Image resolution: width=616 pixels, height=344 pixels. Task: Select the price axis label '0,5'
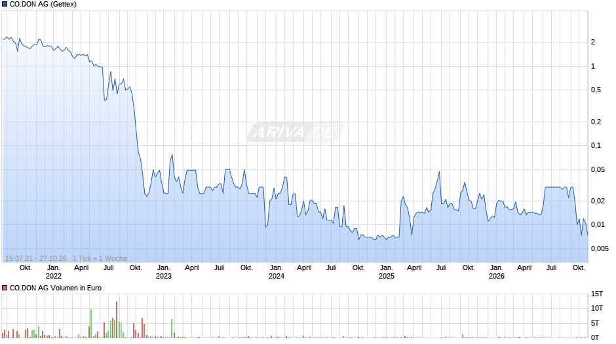[x=596, y=90]
